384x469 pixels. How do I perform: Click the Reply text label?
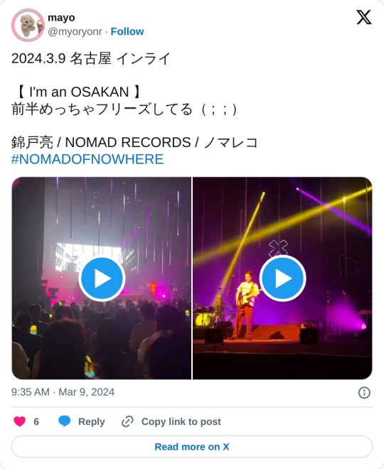(91, 421)
